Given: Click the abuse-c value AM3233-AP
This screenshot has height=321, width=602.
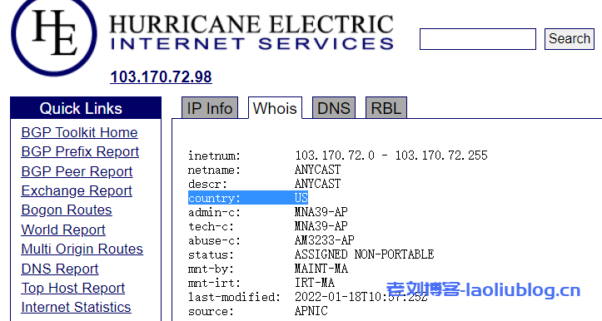Looking at the screenshot, I should point(325,240).
